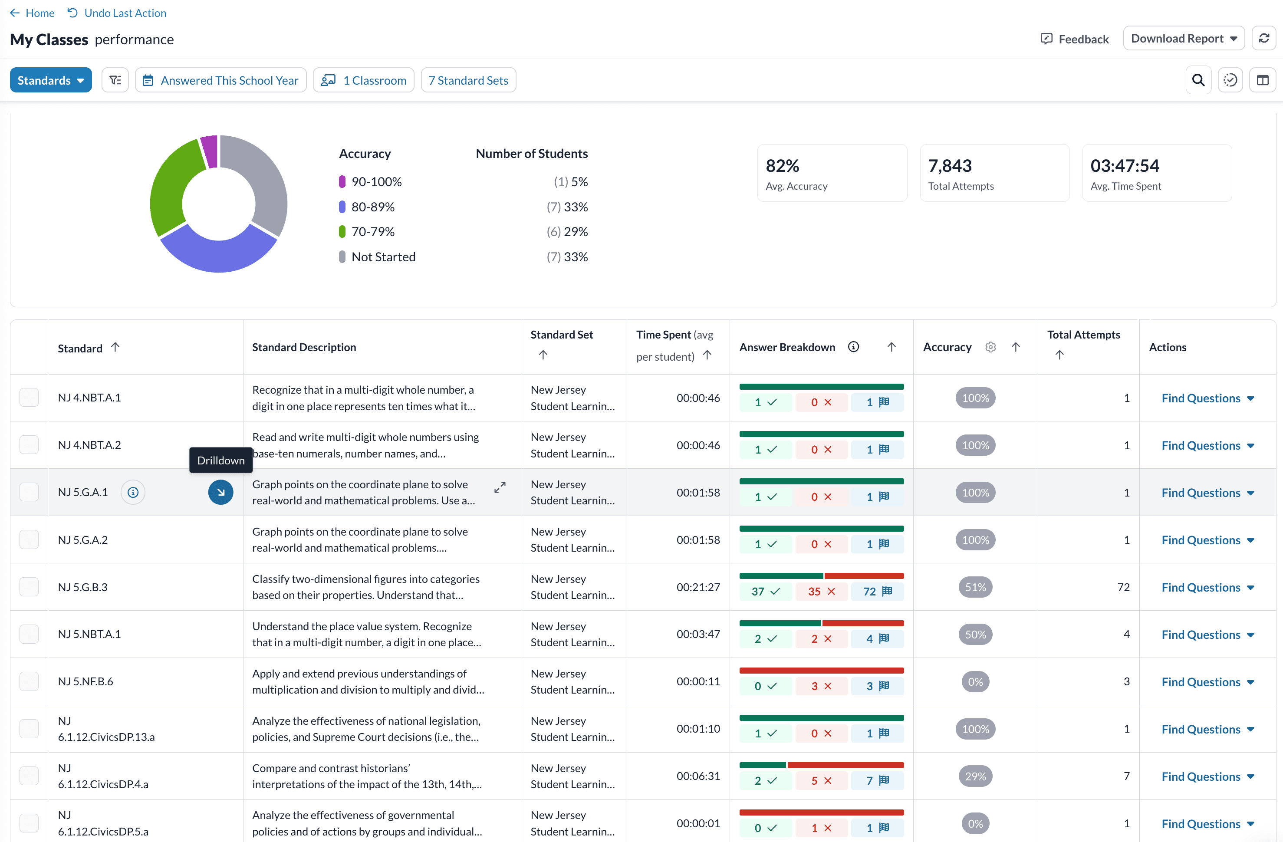
Task: Open the 7 Standard Sets filter
Action: pyautogui.click(x=468, y=80)
